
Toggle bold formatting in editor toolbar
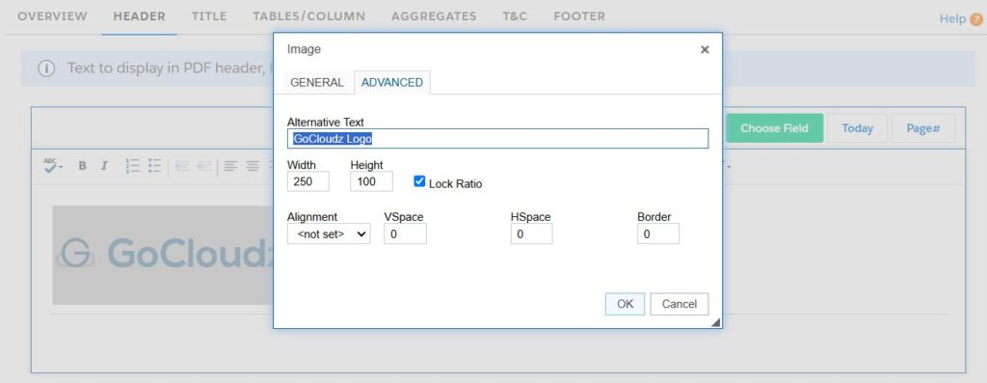point(82,166)
